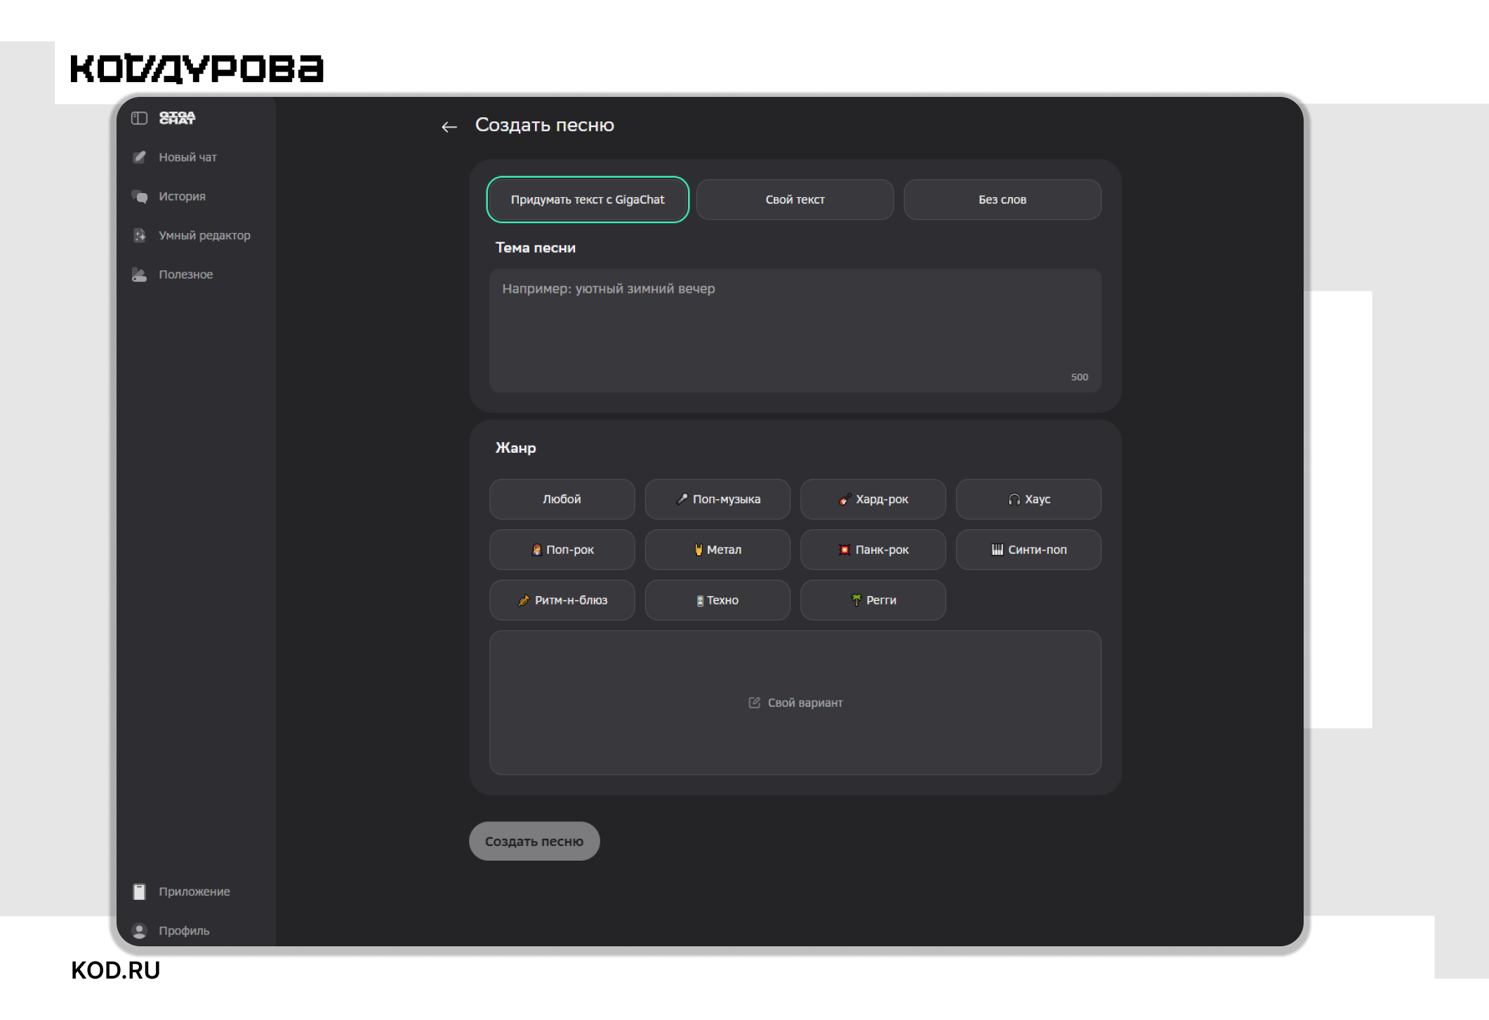Click the Свой вариант genre field
The image size is (1489, 1020).
[795, 703]
